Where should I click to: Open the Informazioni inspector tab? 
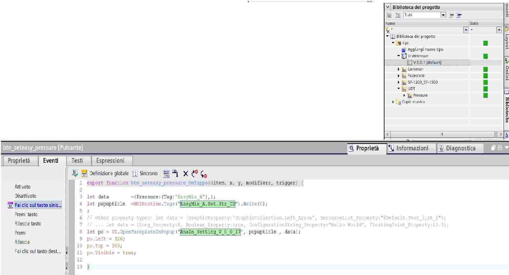coord(408,148)
